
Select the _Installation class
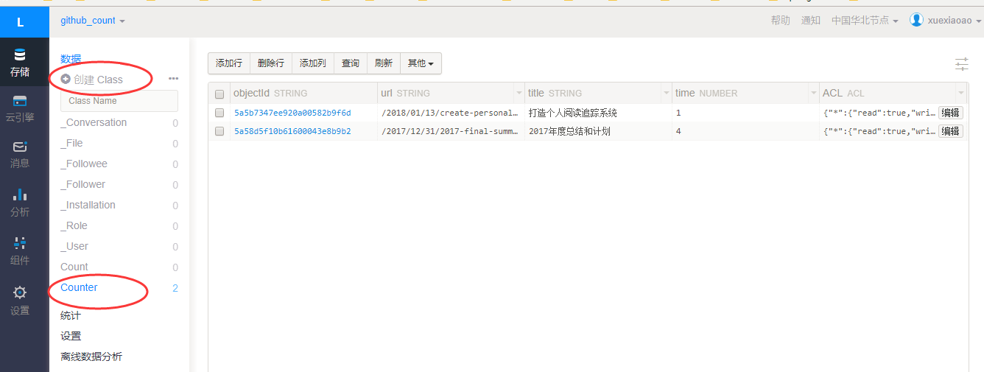point(88,205)
